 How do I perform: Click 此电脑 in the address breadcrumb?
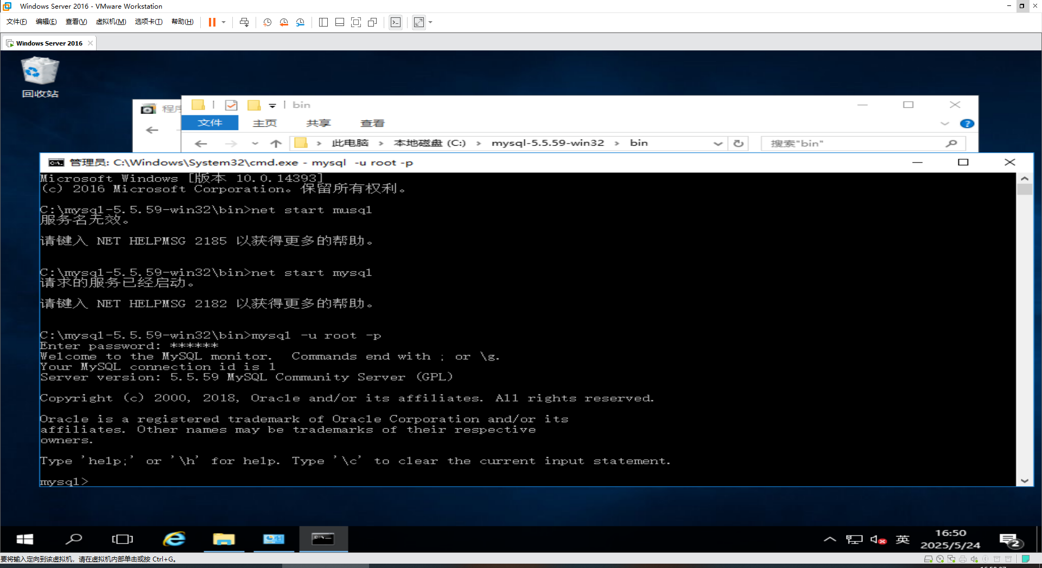pos(350,143)
